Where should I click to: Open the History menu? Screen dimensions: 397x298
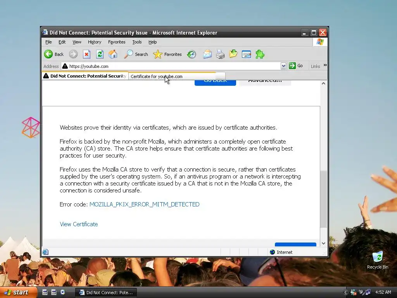[95, 42]
